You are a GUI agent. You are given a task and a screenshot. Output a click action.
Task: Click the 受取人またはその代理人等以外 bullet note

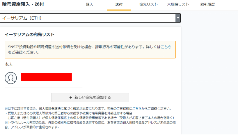point(68,113)
